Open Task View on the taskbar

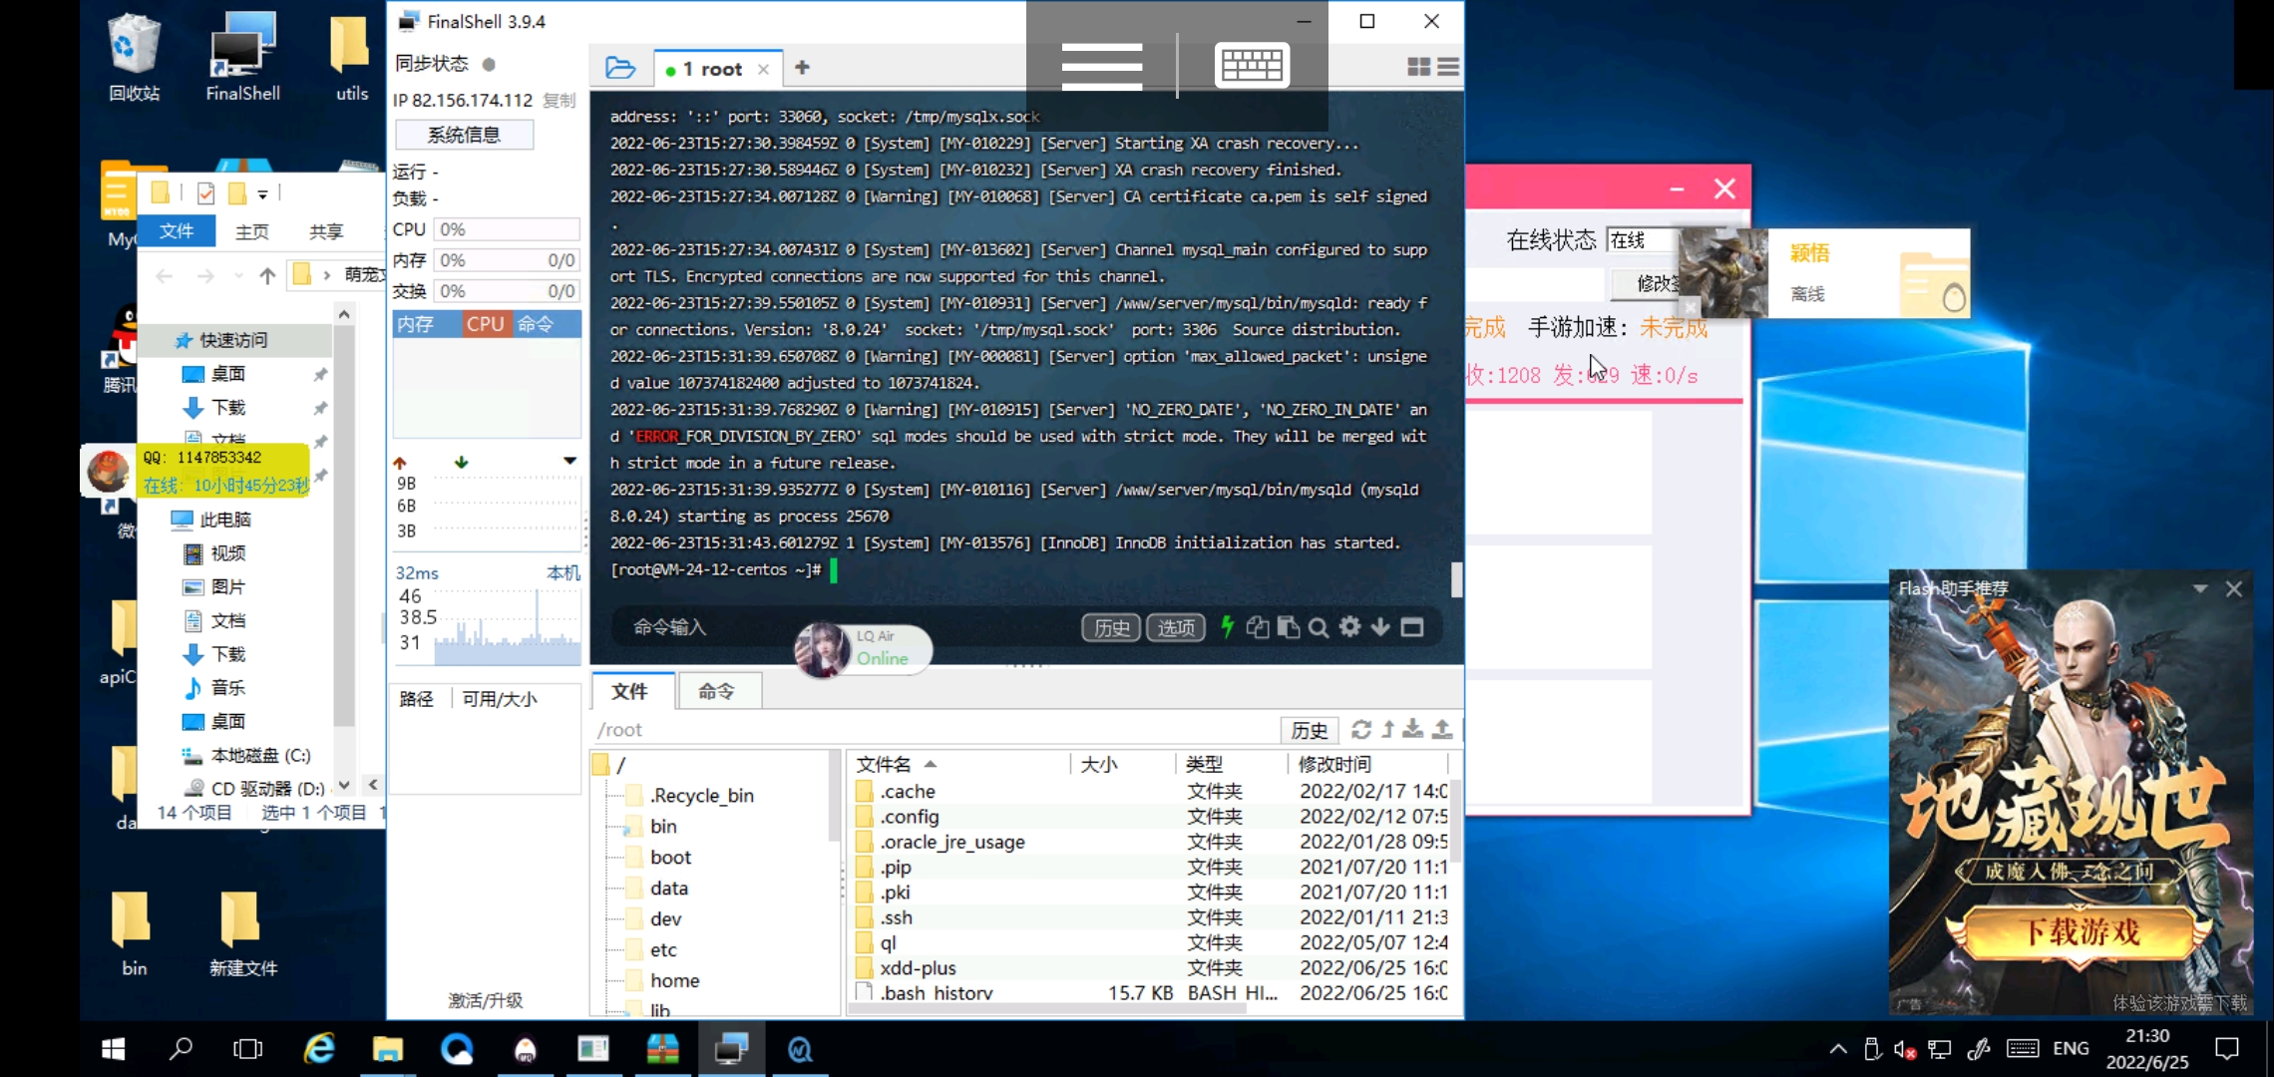click(247, 1049)
